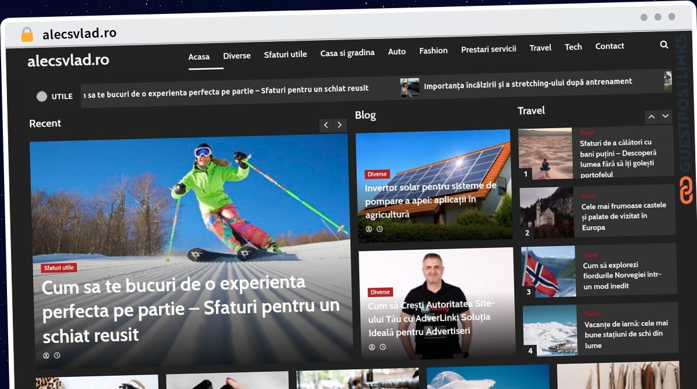Viewport: 697px width, 389px height.
Task: Click author icon under Invertor solar article
Action: pyautogui.click(x=369, y=229)
